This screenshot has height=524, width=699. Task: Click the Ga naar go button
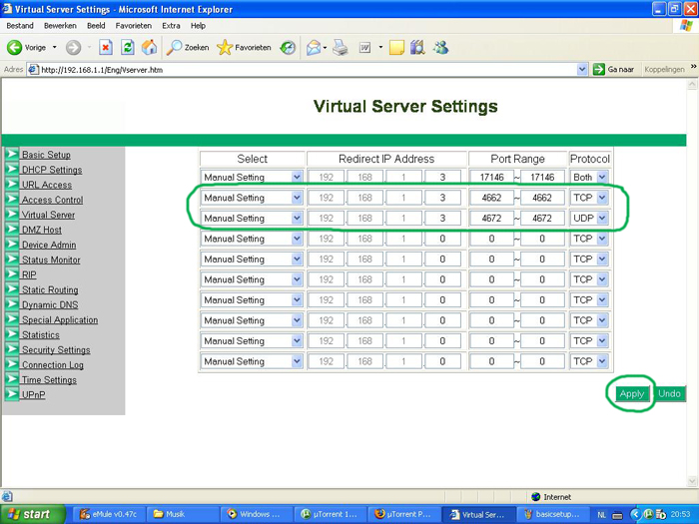point(613,69)
